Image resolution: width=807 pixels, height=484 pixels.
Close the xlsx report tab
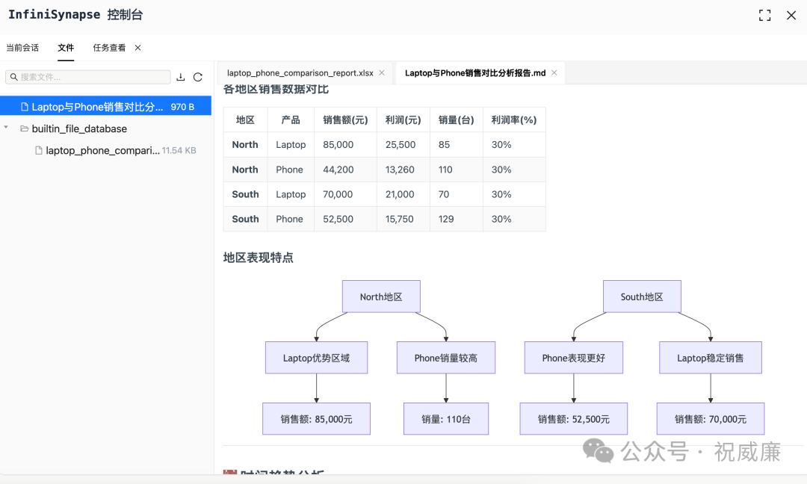click(382, 72)
